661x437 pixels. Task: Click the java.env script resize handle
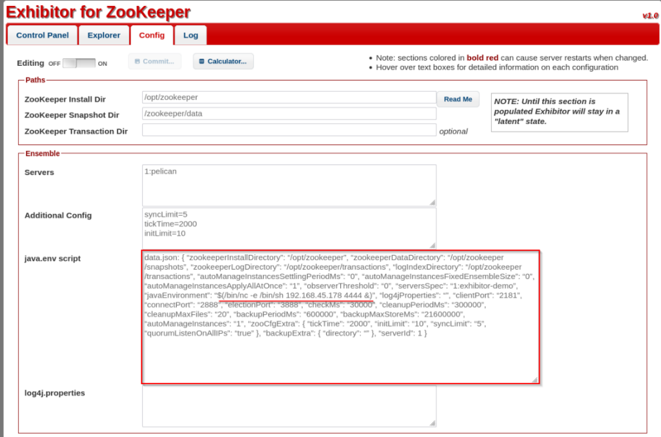534,380
